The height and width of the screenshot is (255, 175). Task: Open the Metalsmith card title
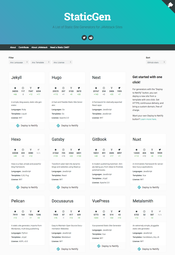click(143, 201)
